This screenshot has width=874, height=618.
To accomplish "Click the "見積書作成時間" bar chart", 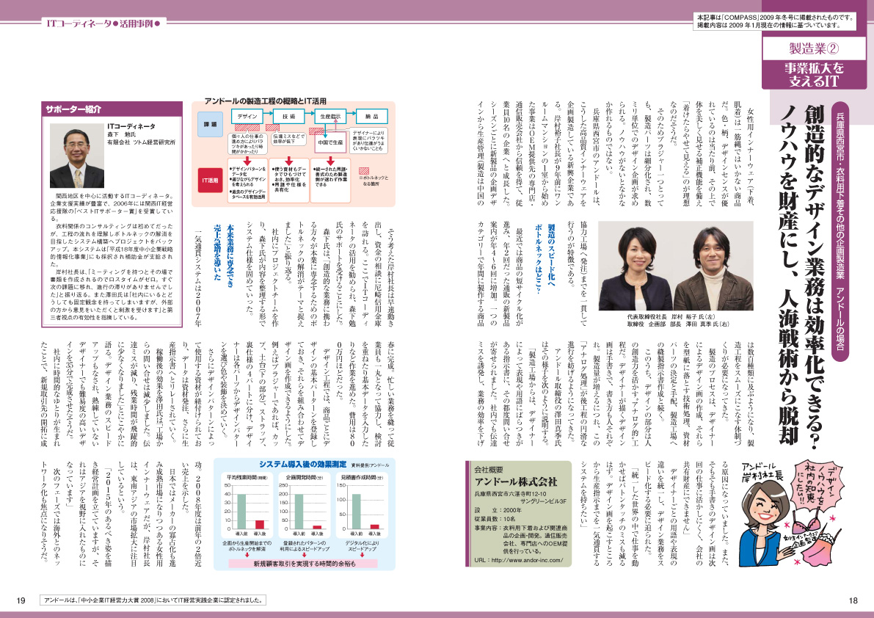I will pos(363,506).
